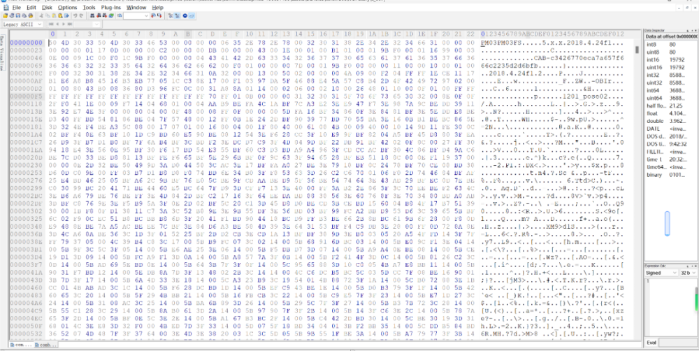Click the Paste clipboard icon
This screenshot has height=351, width=699.
point(53,15)
